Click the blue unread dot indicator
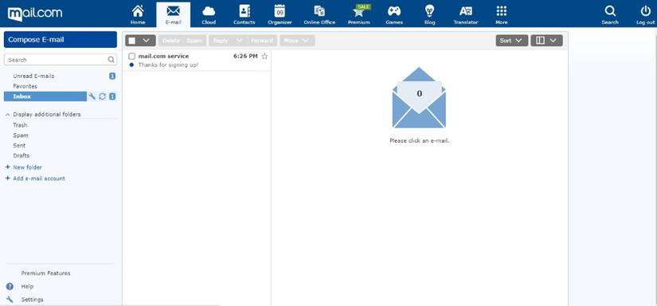The height and width of the screenshot is (306, 657). click(x=131, y=65)
